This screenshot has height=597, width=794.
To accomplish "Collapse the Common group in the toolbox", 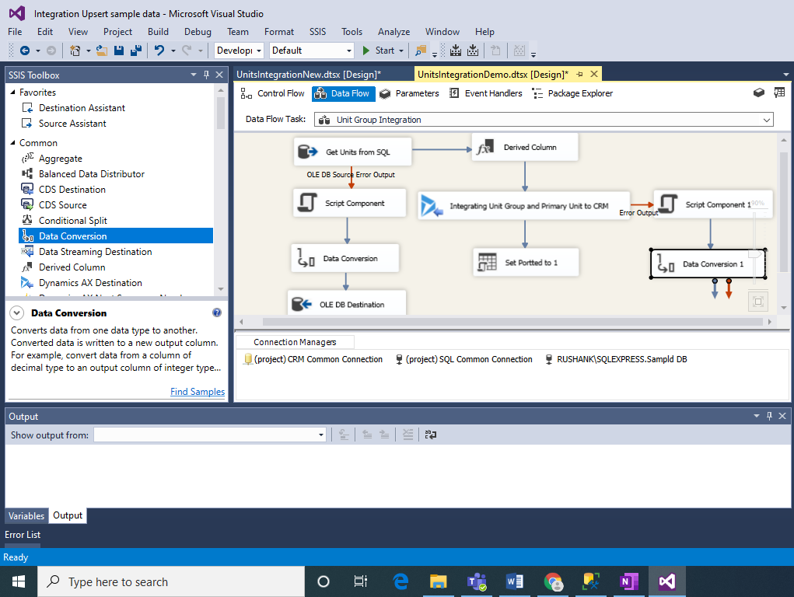I will coord(13,143).
